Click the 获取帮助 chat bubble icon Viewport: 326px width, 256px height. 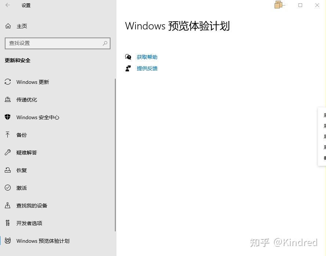tap(128, 57)
